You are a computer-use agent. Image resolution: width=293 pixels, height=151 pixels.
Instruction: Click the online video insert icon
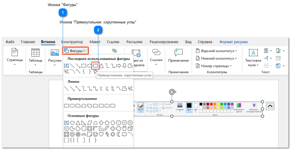(x=136, y=53)
